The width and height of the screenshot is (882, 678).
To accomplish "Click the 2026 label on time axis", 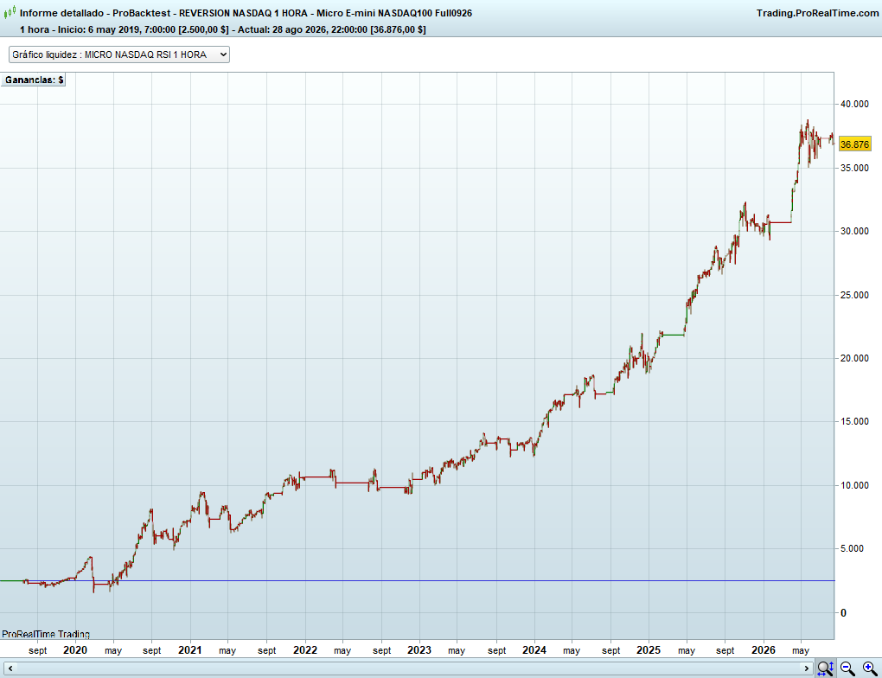I will point(764,650).
